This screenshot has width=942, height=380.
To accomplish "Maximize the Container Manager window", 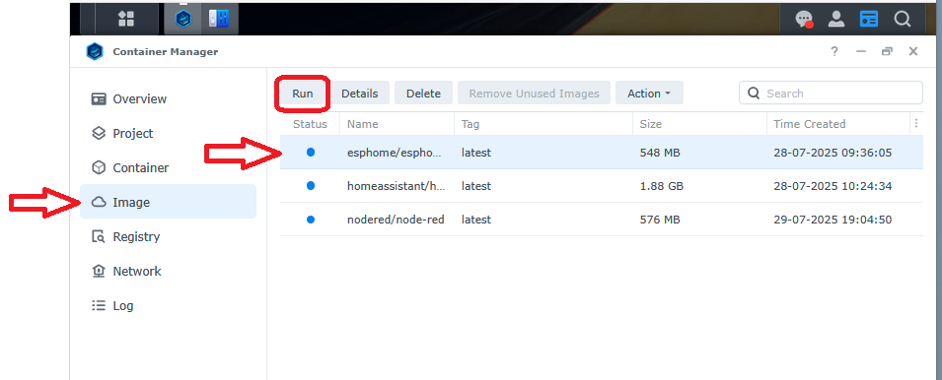I will point(887,51).
